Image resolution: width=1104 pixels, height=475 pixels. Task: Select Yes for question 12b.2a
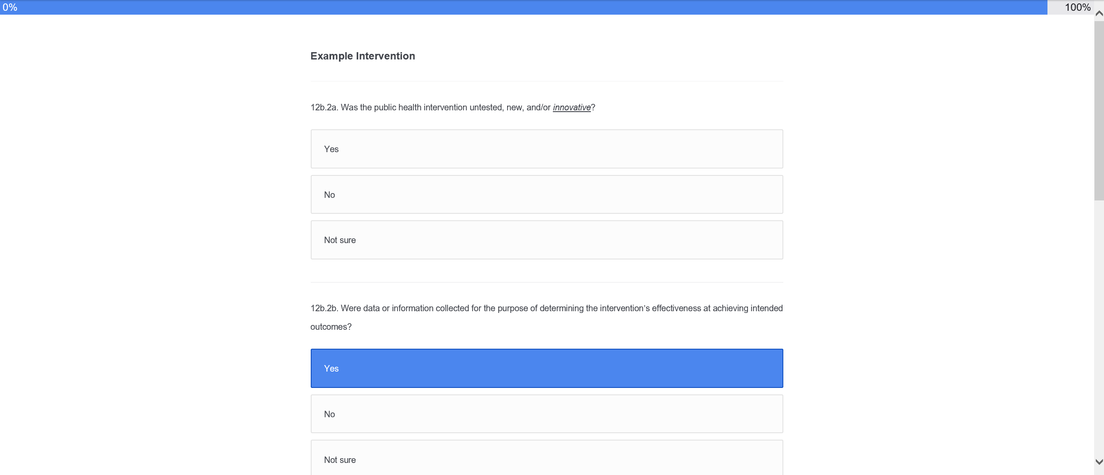pyautogui.click(x=546, y=149)
